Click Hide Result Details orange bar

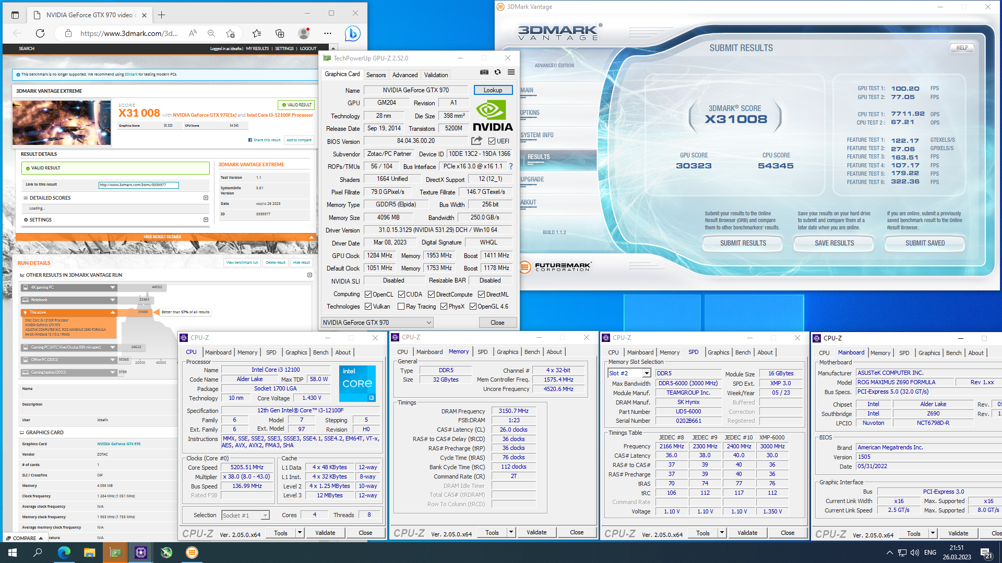pos(166,237)
